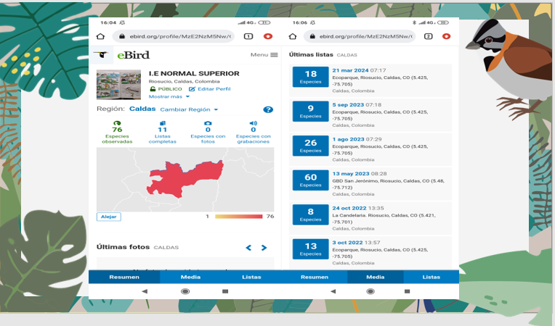Image resolution: width=555 pixels, height=326 pixels.
Task: Tap the Especies observadas stat icon
Action: [117, 124]
